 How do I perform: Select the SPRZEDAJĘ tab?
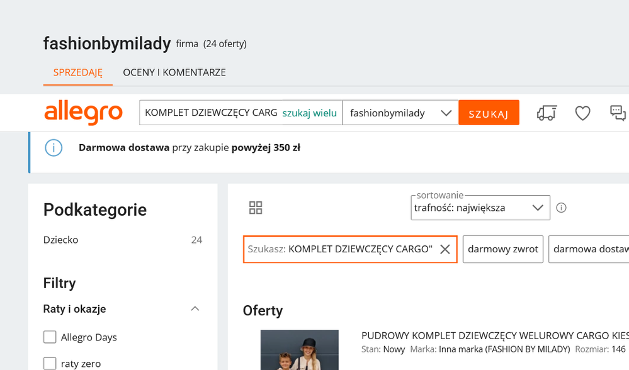(78, 72)
